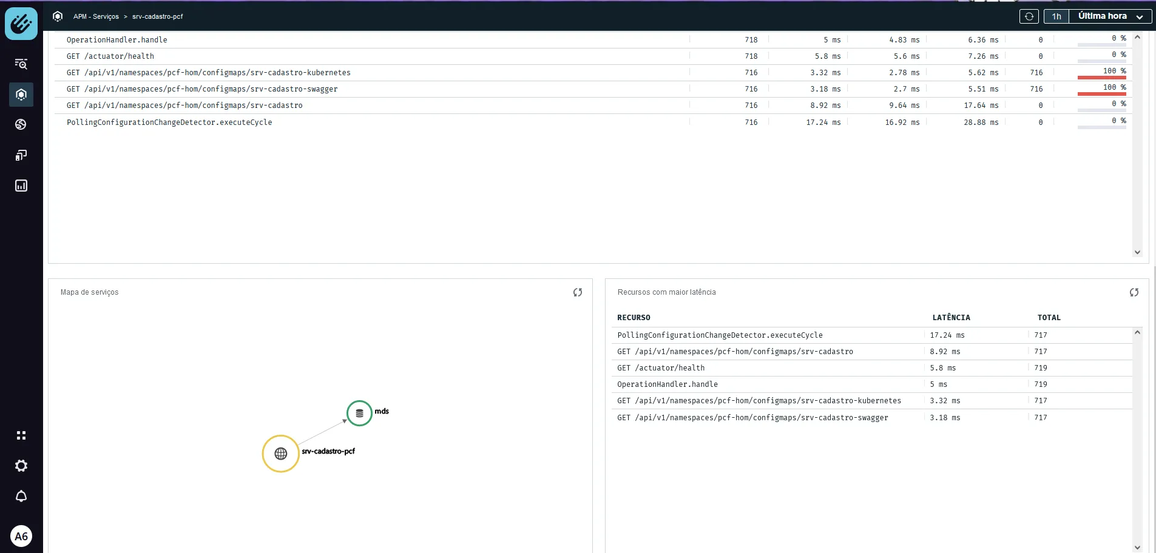Open the Última hora time range dropdown
The width and height of the screenshot is (1156, 553).
(1110, 16)
